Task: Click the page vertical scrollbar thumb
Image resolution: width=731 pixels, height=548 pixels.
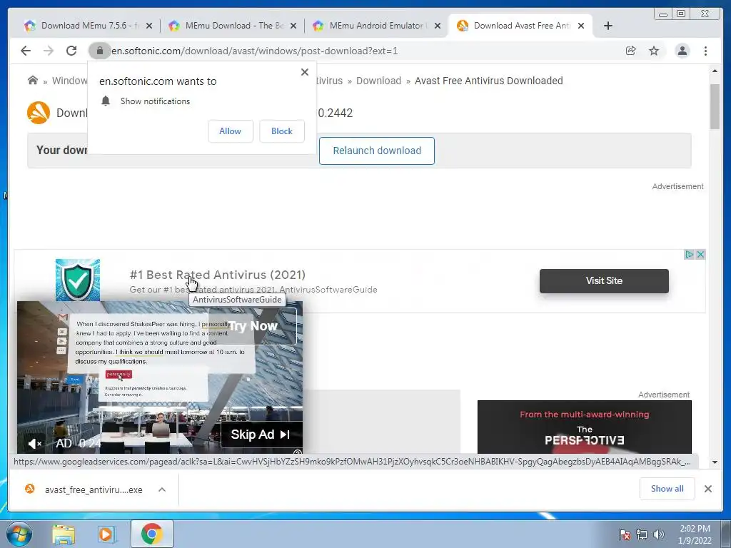Action: coord(715,106)
